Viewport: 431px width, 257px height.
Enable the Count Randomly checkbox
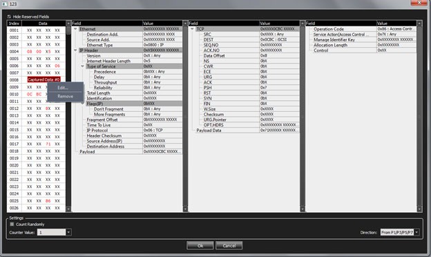pyautogui.click(x=12, y=225)
